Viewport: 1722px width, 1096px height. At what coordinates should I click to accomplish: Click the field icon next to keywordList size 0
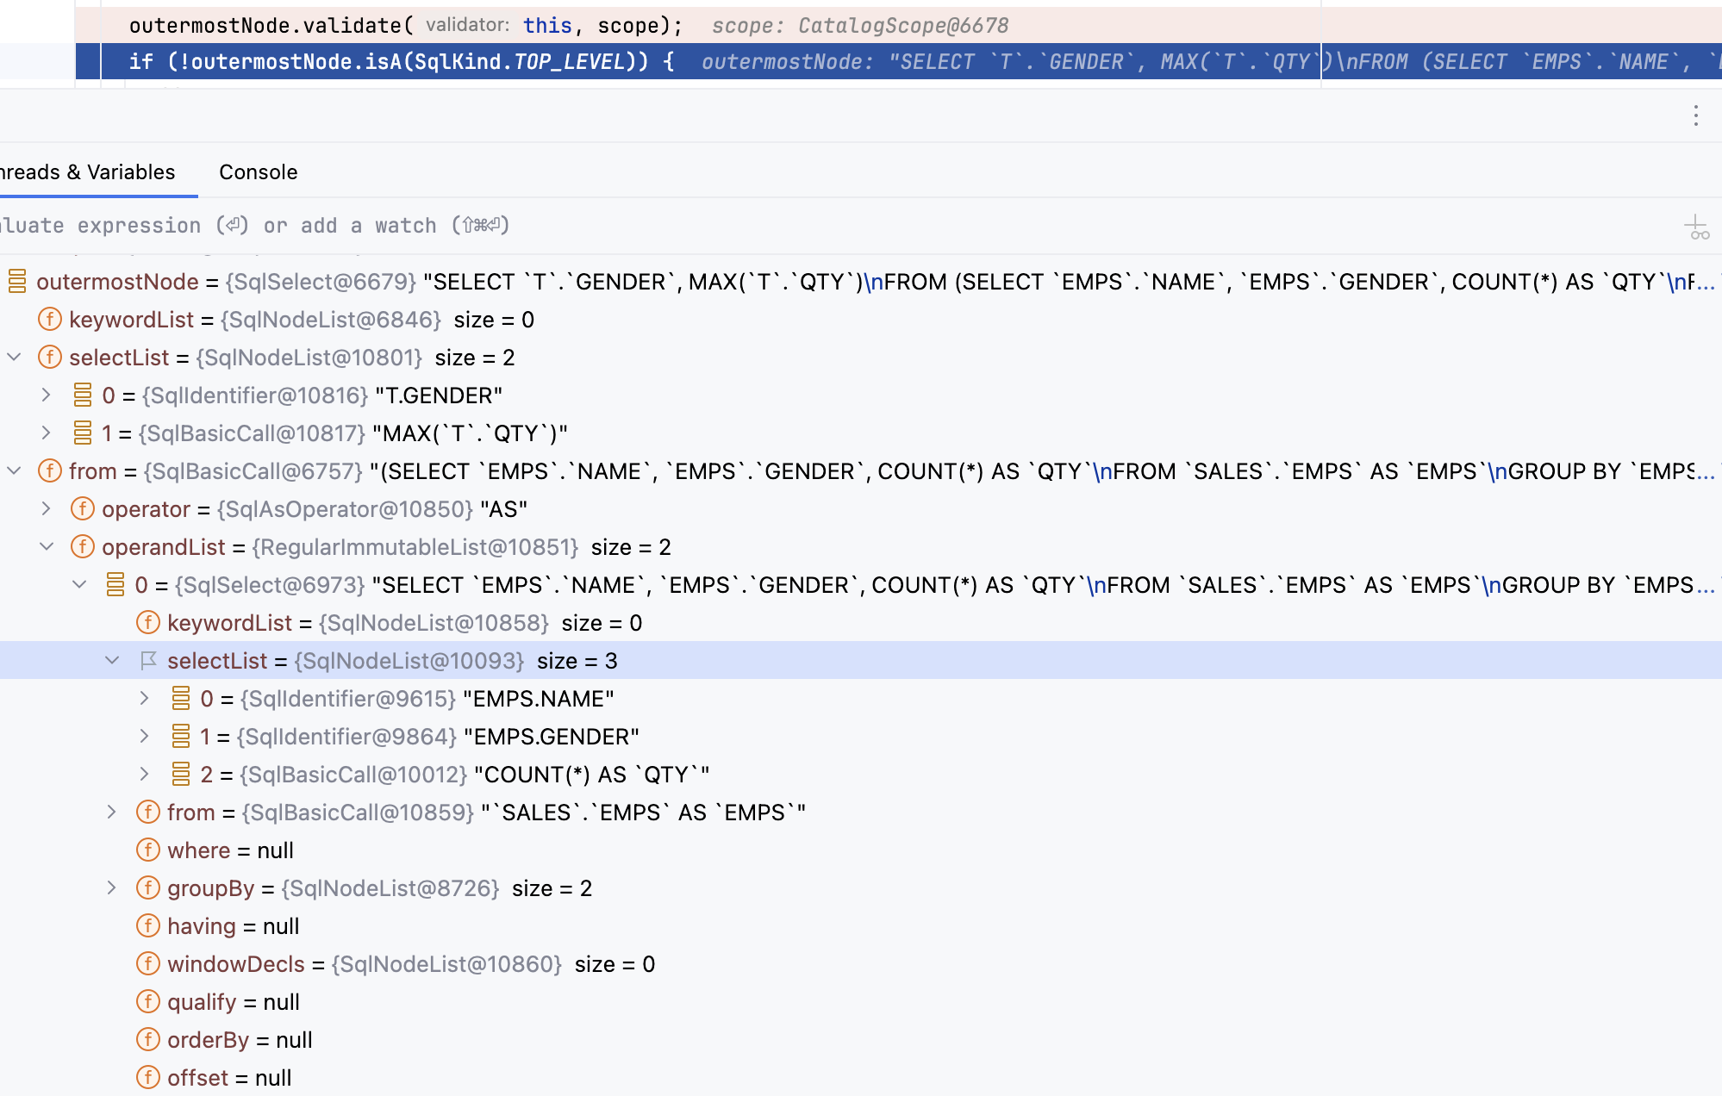pos(50,320)
